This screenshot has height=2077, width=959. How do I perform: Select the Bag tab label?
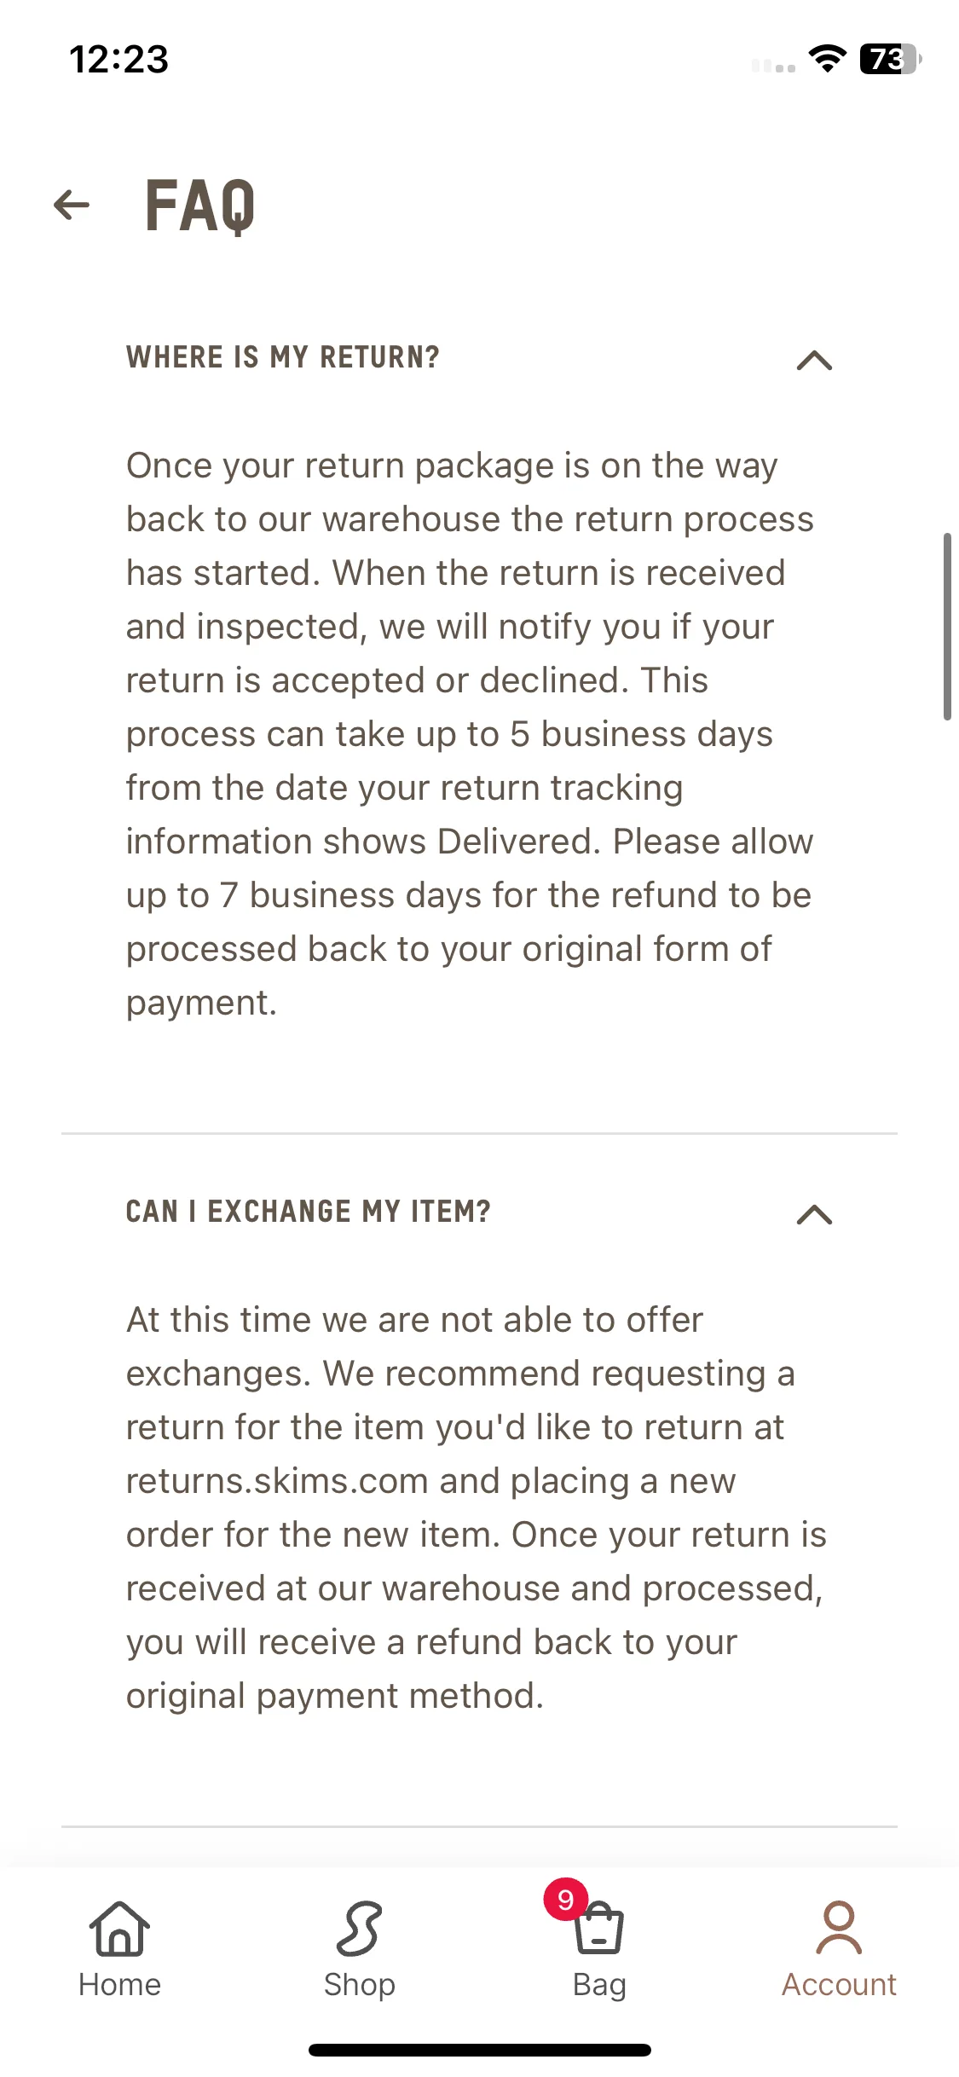click(x=599, y=1986)
